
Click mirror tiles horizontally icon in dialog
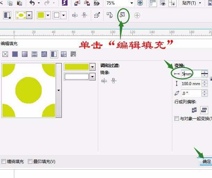click(x=104, y=81)
